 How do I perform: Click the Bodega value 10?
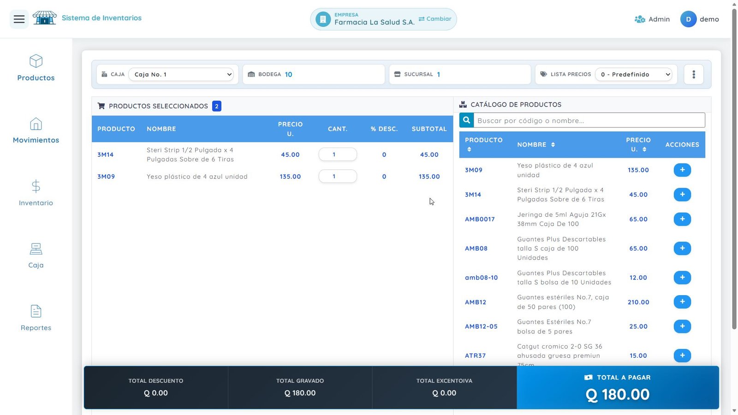(288, 74)
